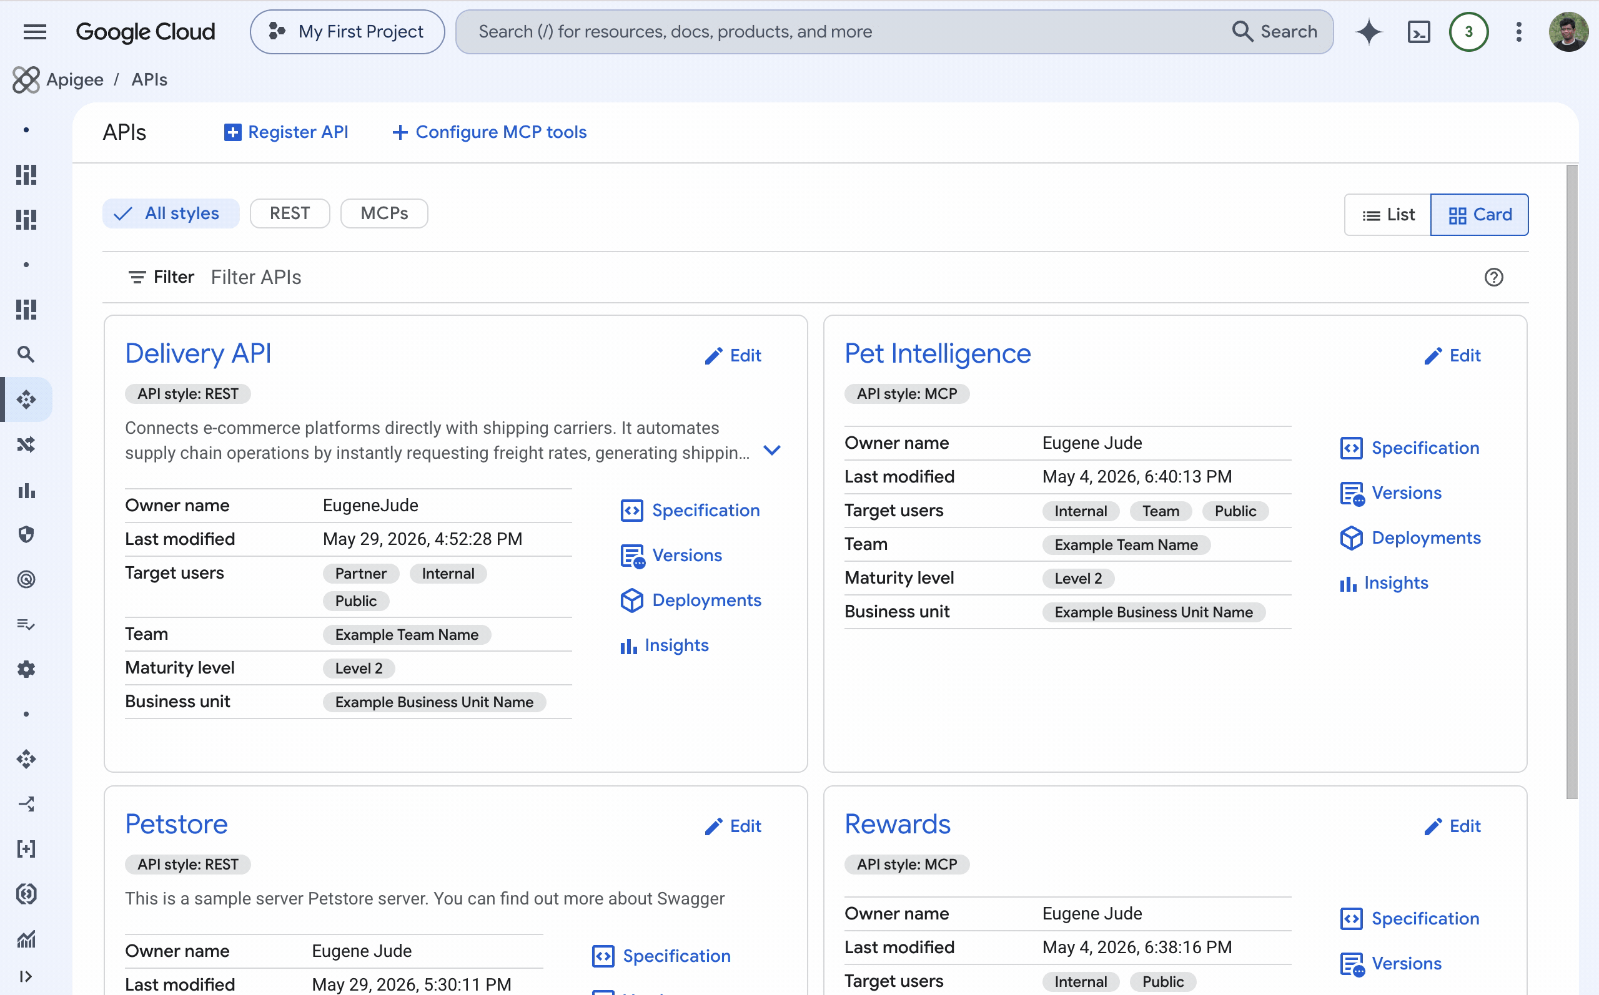The width and height of the screenshot is (1599, 995).
Task: Open Pet Intelligence Specification link
Action: 1409,448
